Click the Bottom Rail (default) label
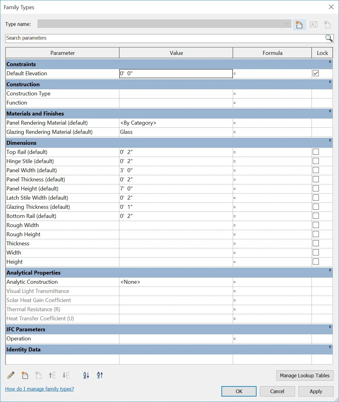Screen dimensions: 339x402 click(31, 216)
